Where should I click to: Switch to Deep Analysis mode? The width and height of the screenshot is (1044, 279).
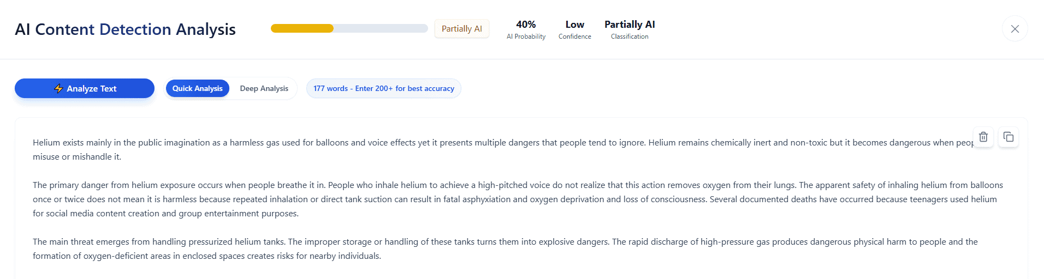pyautogui.click(x=264, y=88)
